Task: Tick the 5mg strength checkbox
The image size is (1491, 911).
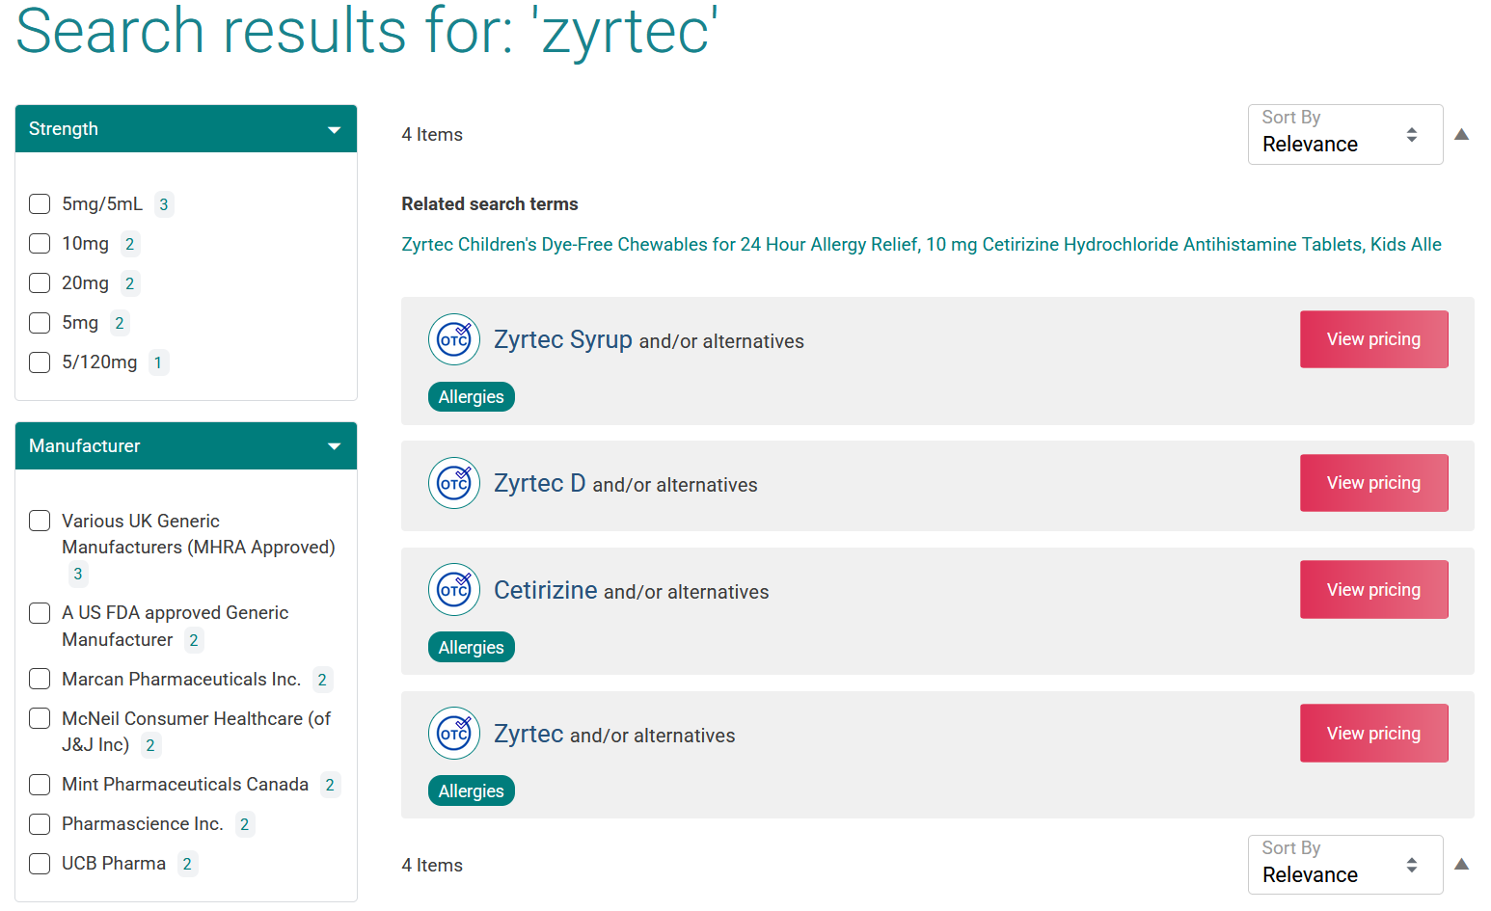Action: click(x=40, y=323)
